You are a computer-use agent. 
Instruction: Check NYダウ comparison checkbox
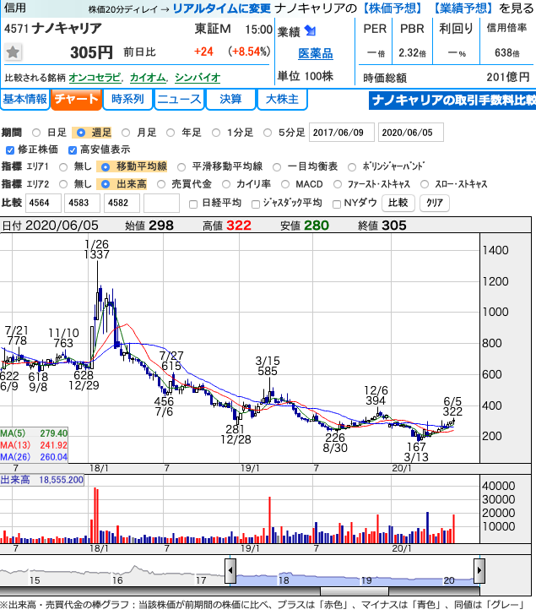336,204
